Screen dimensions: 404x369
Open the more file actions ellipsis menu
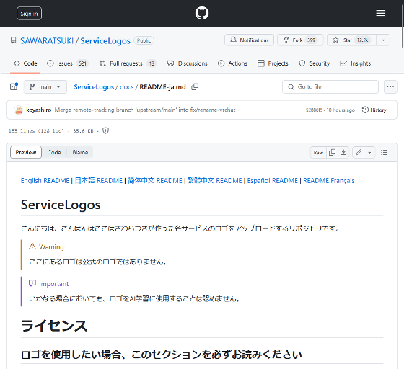pos(390,87)
